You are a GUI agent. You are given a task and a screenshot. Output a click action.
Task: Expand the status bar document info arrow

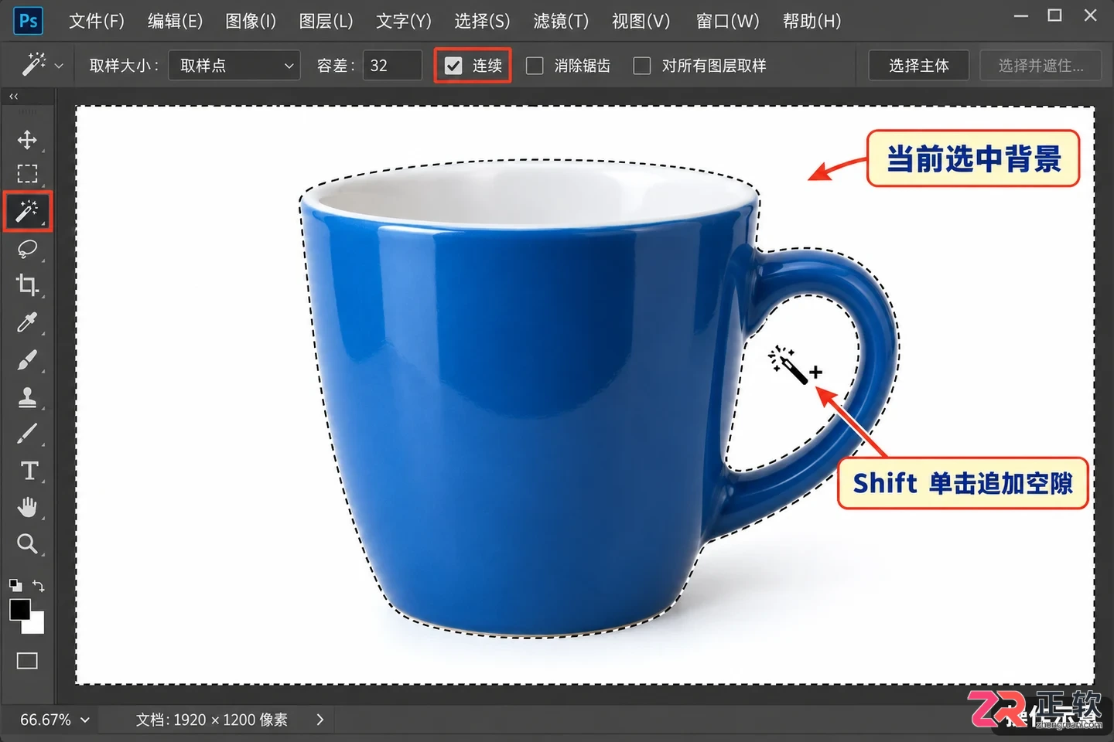coord(320,720)
